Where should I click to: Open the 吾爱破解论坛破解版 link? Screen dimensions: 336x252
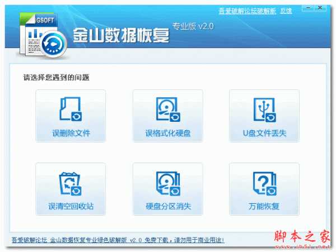pos(248,11)
